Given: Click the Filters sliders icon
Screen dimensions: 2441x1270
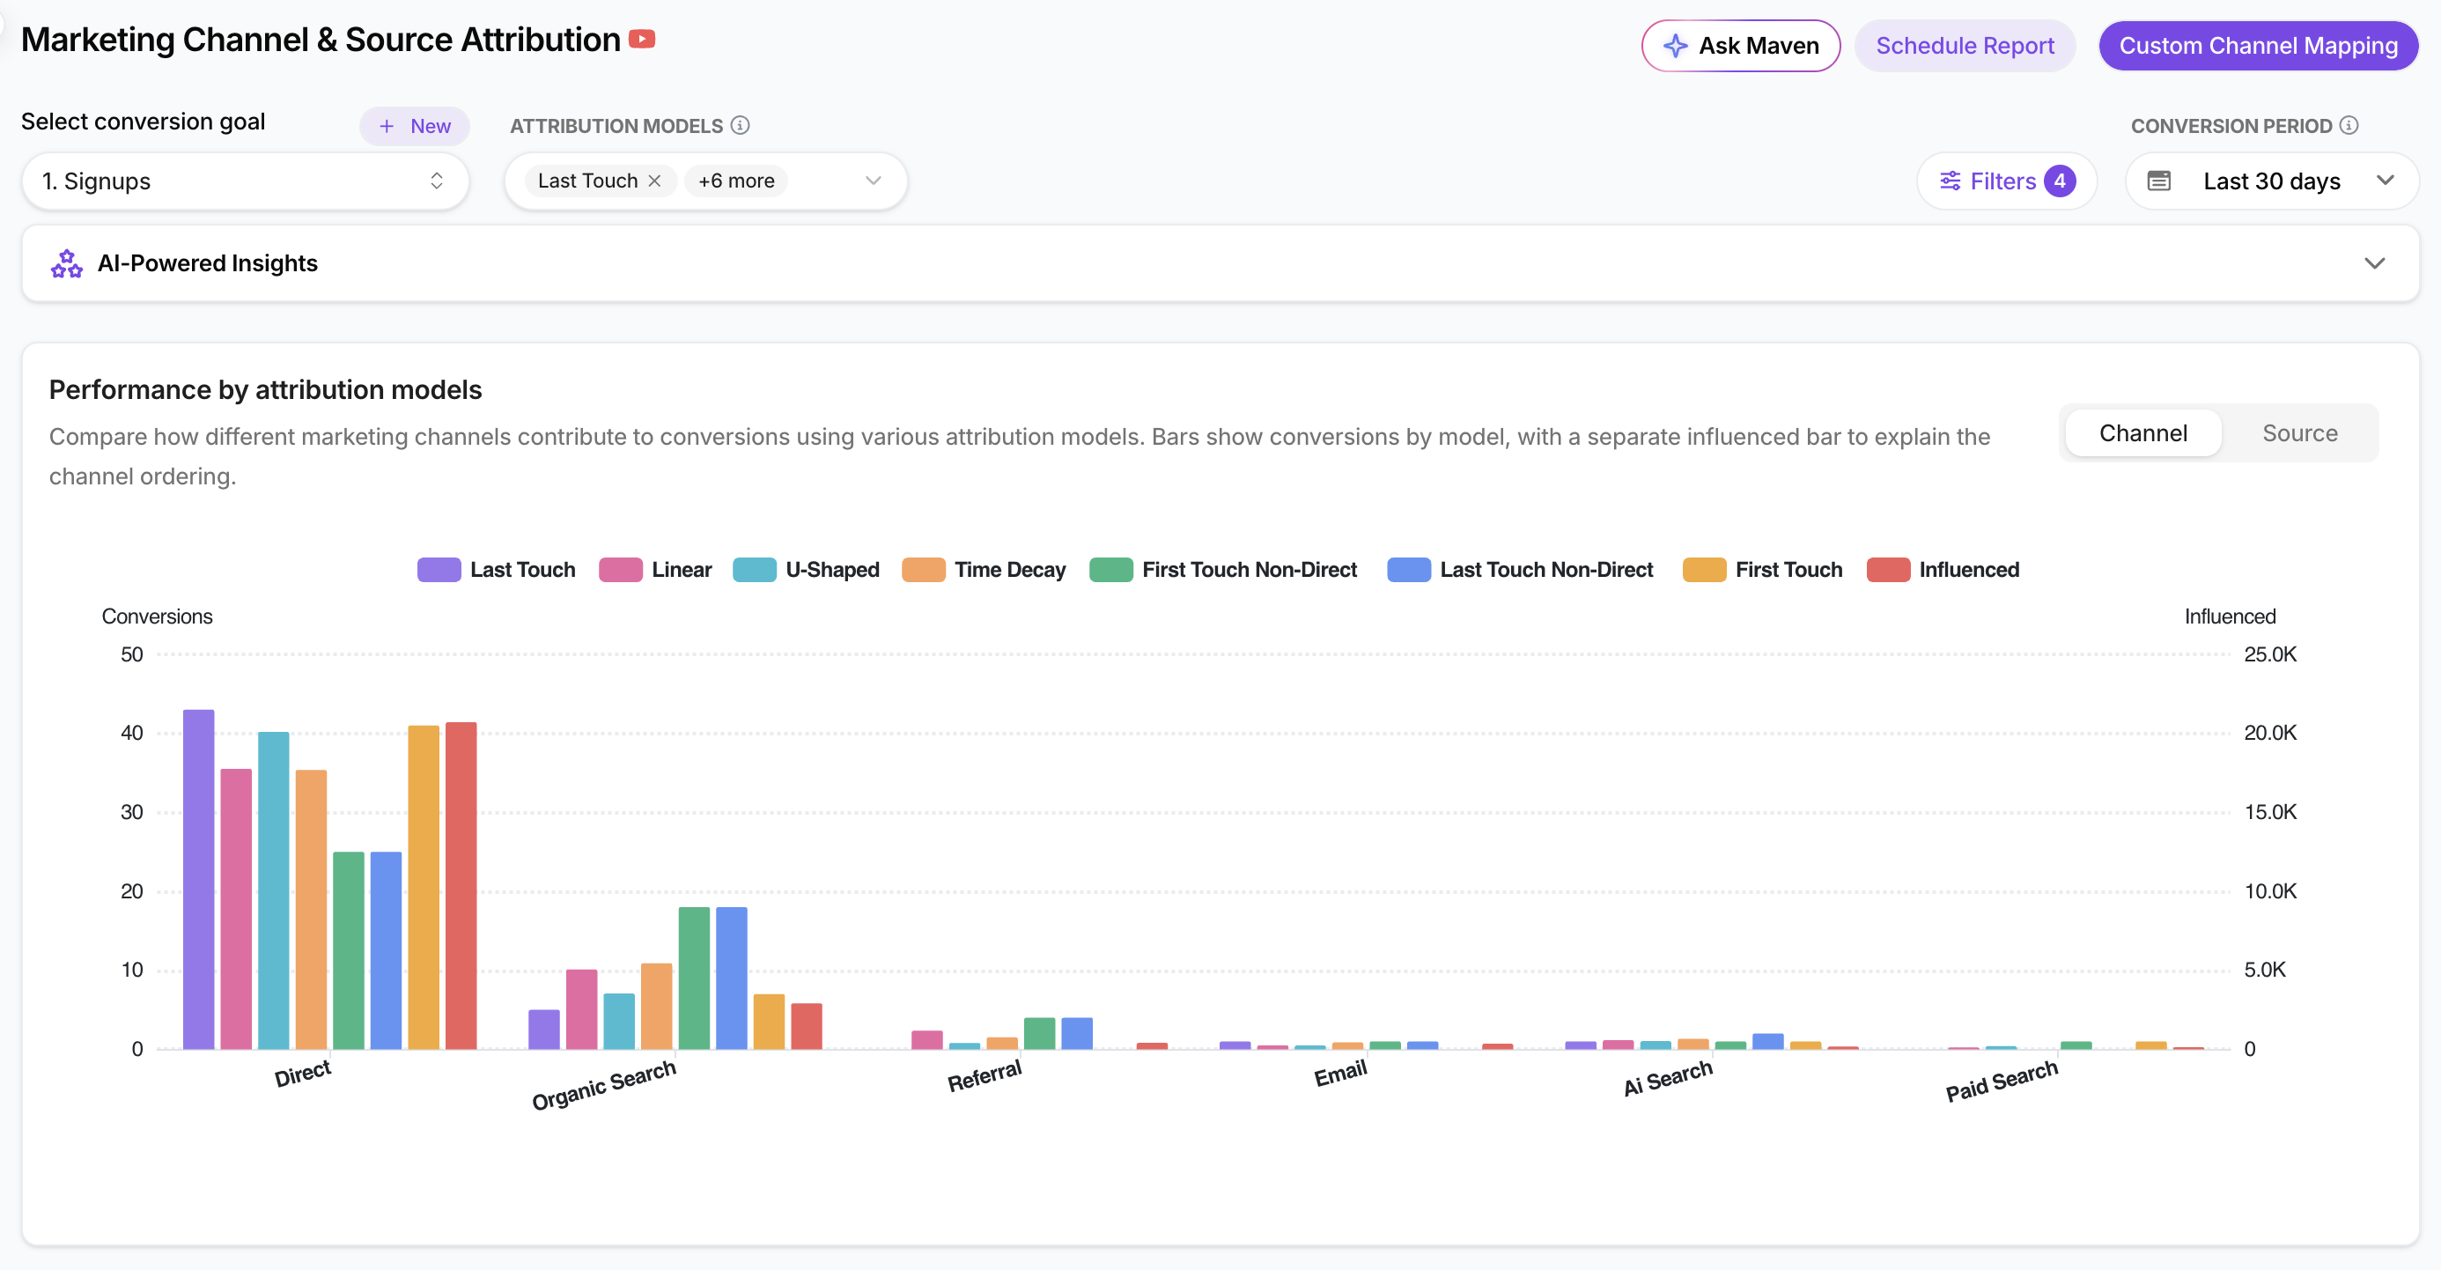Looking at the screenshot, I should 1951,180.
